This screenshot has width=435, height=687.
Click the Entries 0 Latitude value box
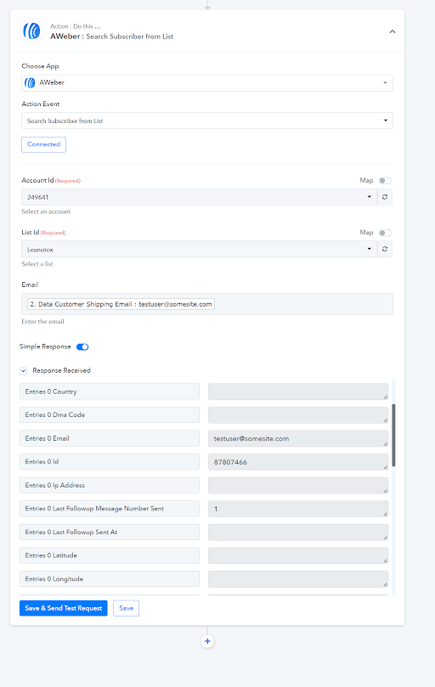[298, 555]
